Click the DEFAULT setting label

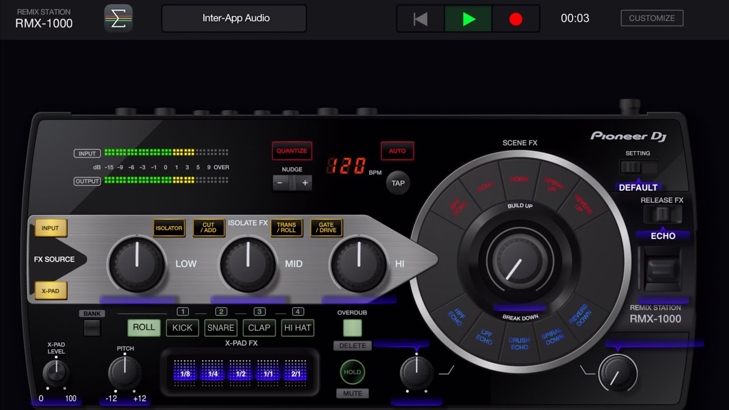[x=638, y=187]
